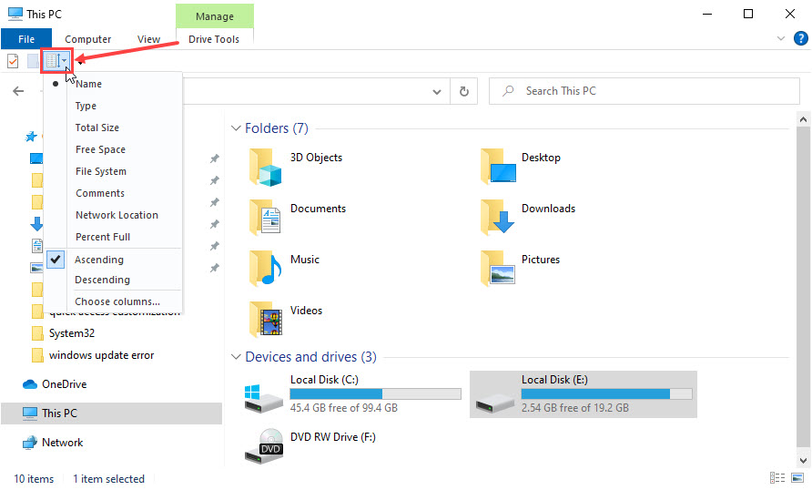Select the Downloads folder icon
The image size is (812, 490).
497,217
